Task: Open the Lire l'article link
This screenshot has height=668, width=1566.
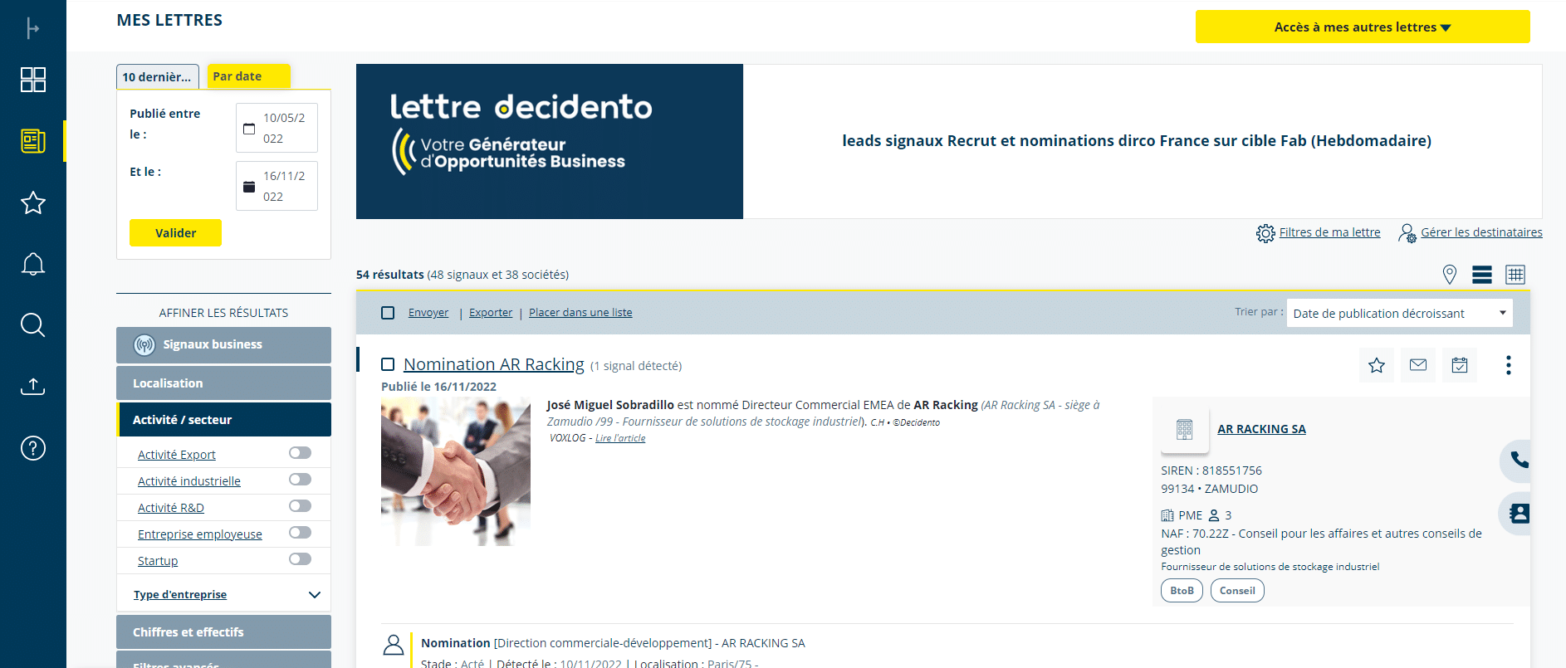Action: [x=620, y=438]
